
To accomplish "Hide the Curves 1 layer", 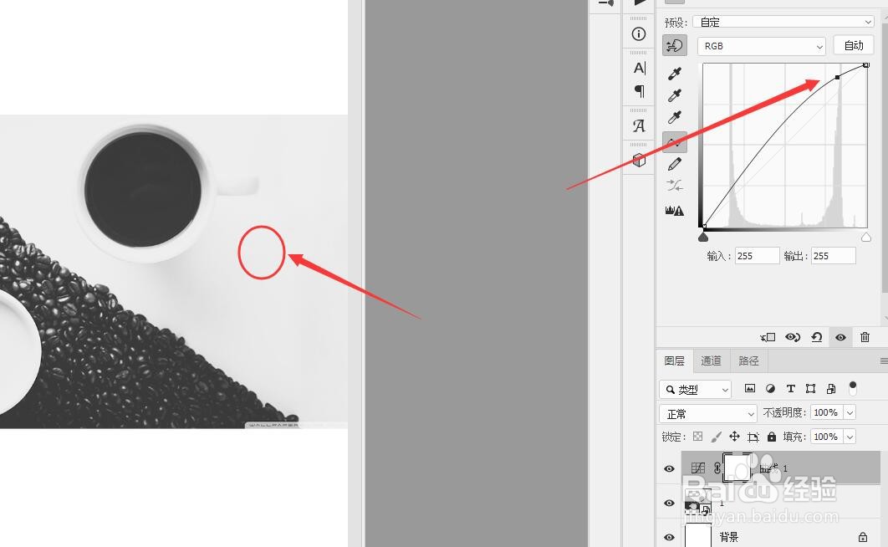I will (x=669, y=469).
